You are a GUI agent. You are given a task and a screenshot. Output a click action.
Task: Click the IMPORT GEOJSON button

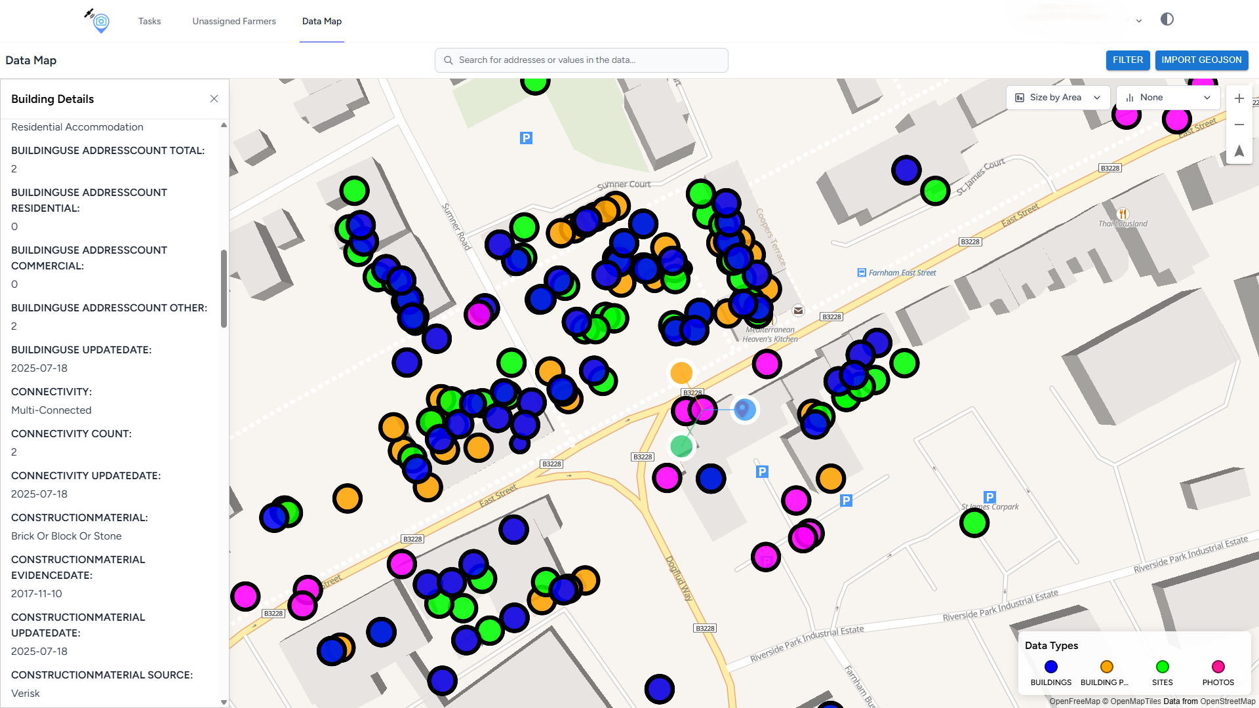pos(1201,60)
